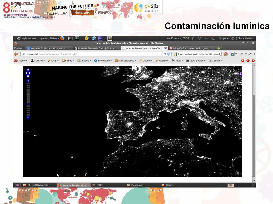
Task: Click the map zoom level slider handle
Action: [28, 104]
